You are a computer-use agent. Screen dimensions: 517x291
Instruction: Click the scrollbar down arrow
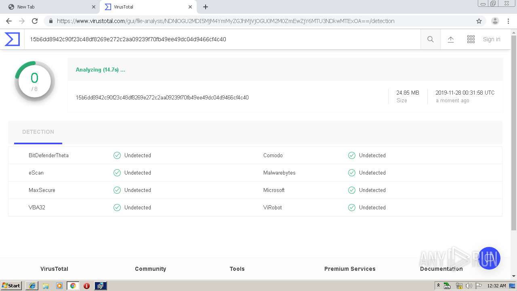(514, 276)
